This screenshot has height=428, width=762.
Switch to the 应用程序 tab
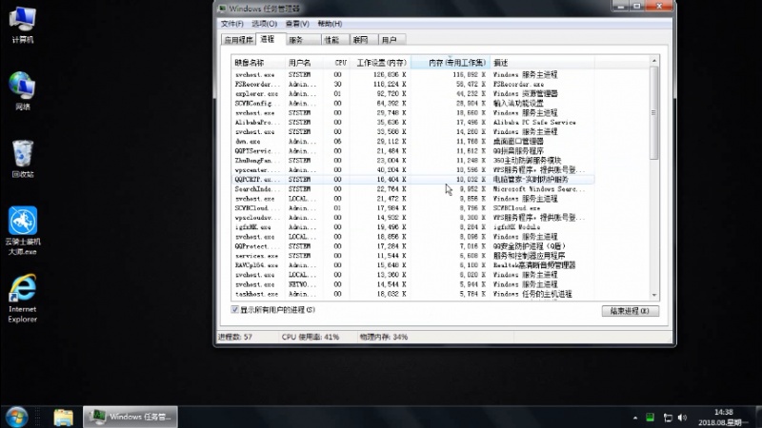(238, 40)
